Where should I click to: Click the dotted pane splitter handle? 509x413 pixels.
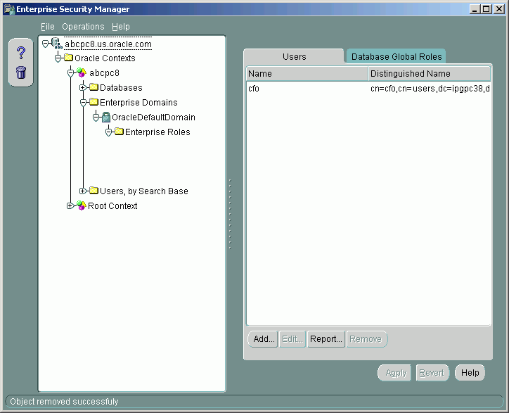[230, 214]
